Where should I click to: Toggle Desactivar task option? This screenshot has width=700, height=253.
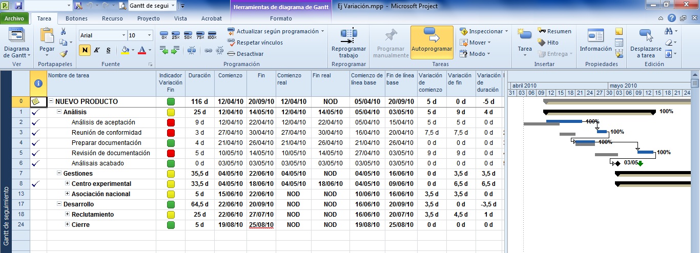pyautogui.click(x=245, y=53)
